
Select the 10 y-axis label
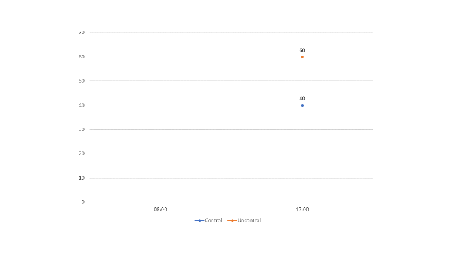tap(82, 178)
